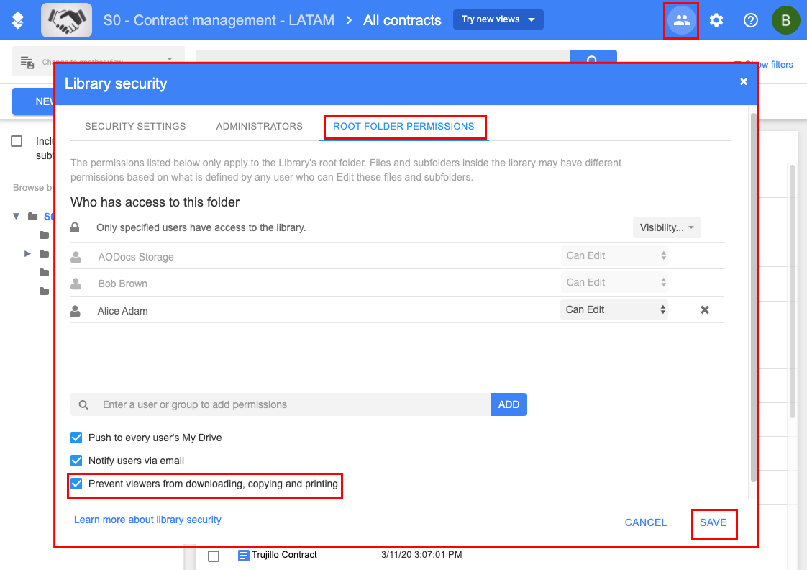Open the Change to another view dropdown

pos(99,61)
